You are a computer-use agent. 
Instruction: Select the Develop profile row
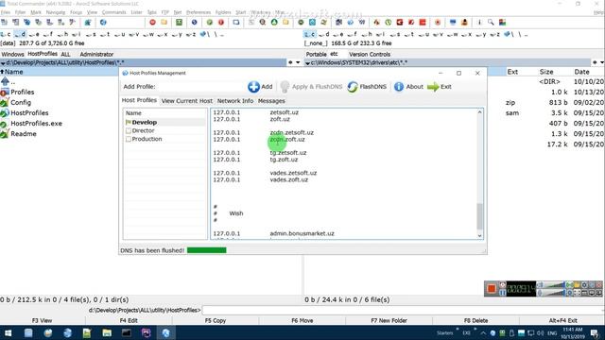[165, 122]
